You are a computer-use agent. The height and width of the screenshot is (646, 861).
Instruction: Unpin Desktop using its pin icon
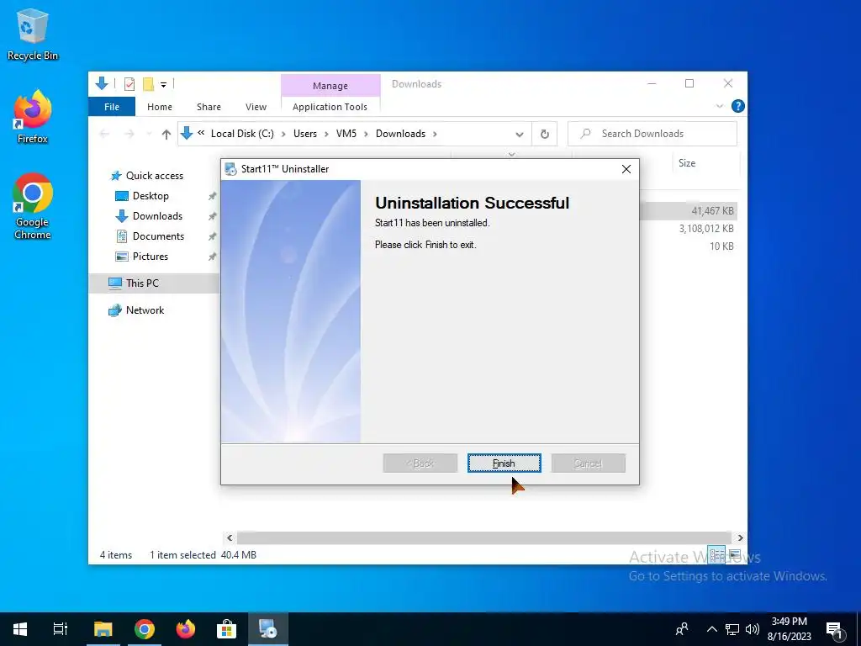pyautogui.click(x=212, y=196)
